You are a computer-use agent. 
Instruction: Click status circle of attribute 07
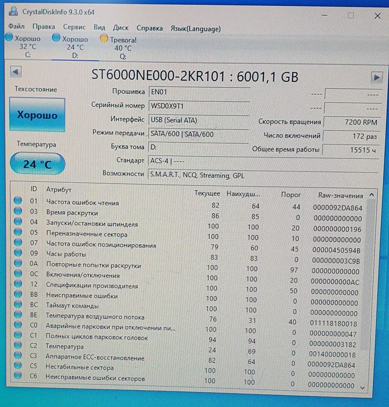point(18,242)
